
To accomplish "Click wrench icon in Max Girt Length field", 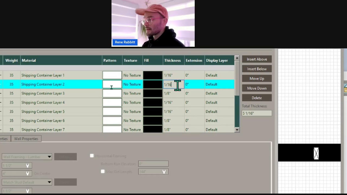I will 164,172.
